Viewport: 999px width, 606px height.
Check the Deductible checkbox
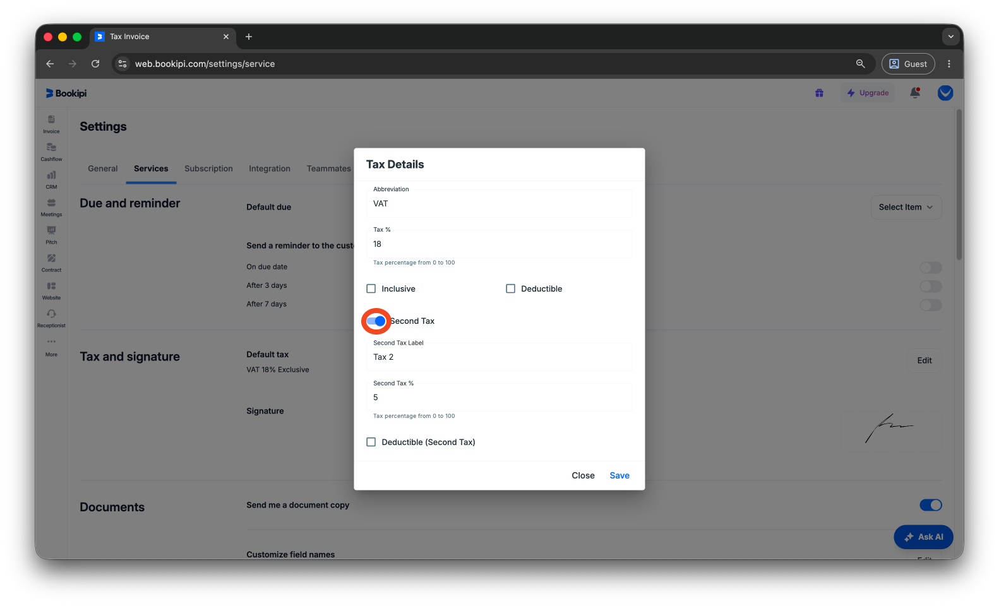tap(510, 288)
